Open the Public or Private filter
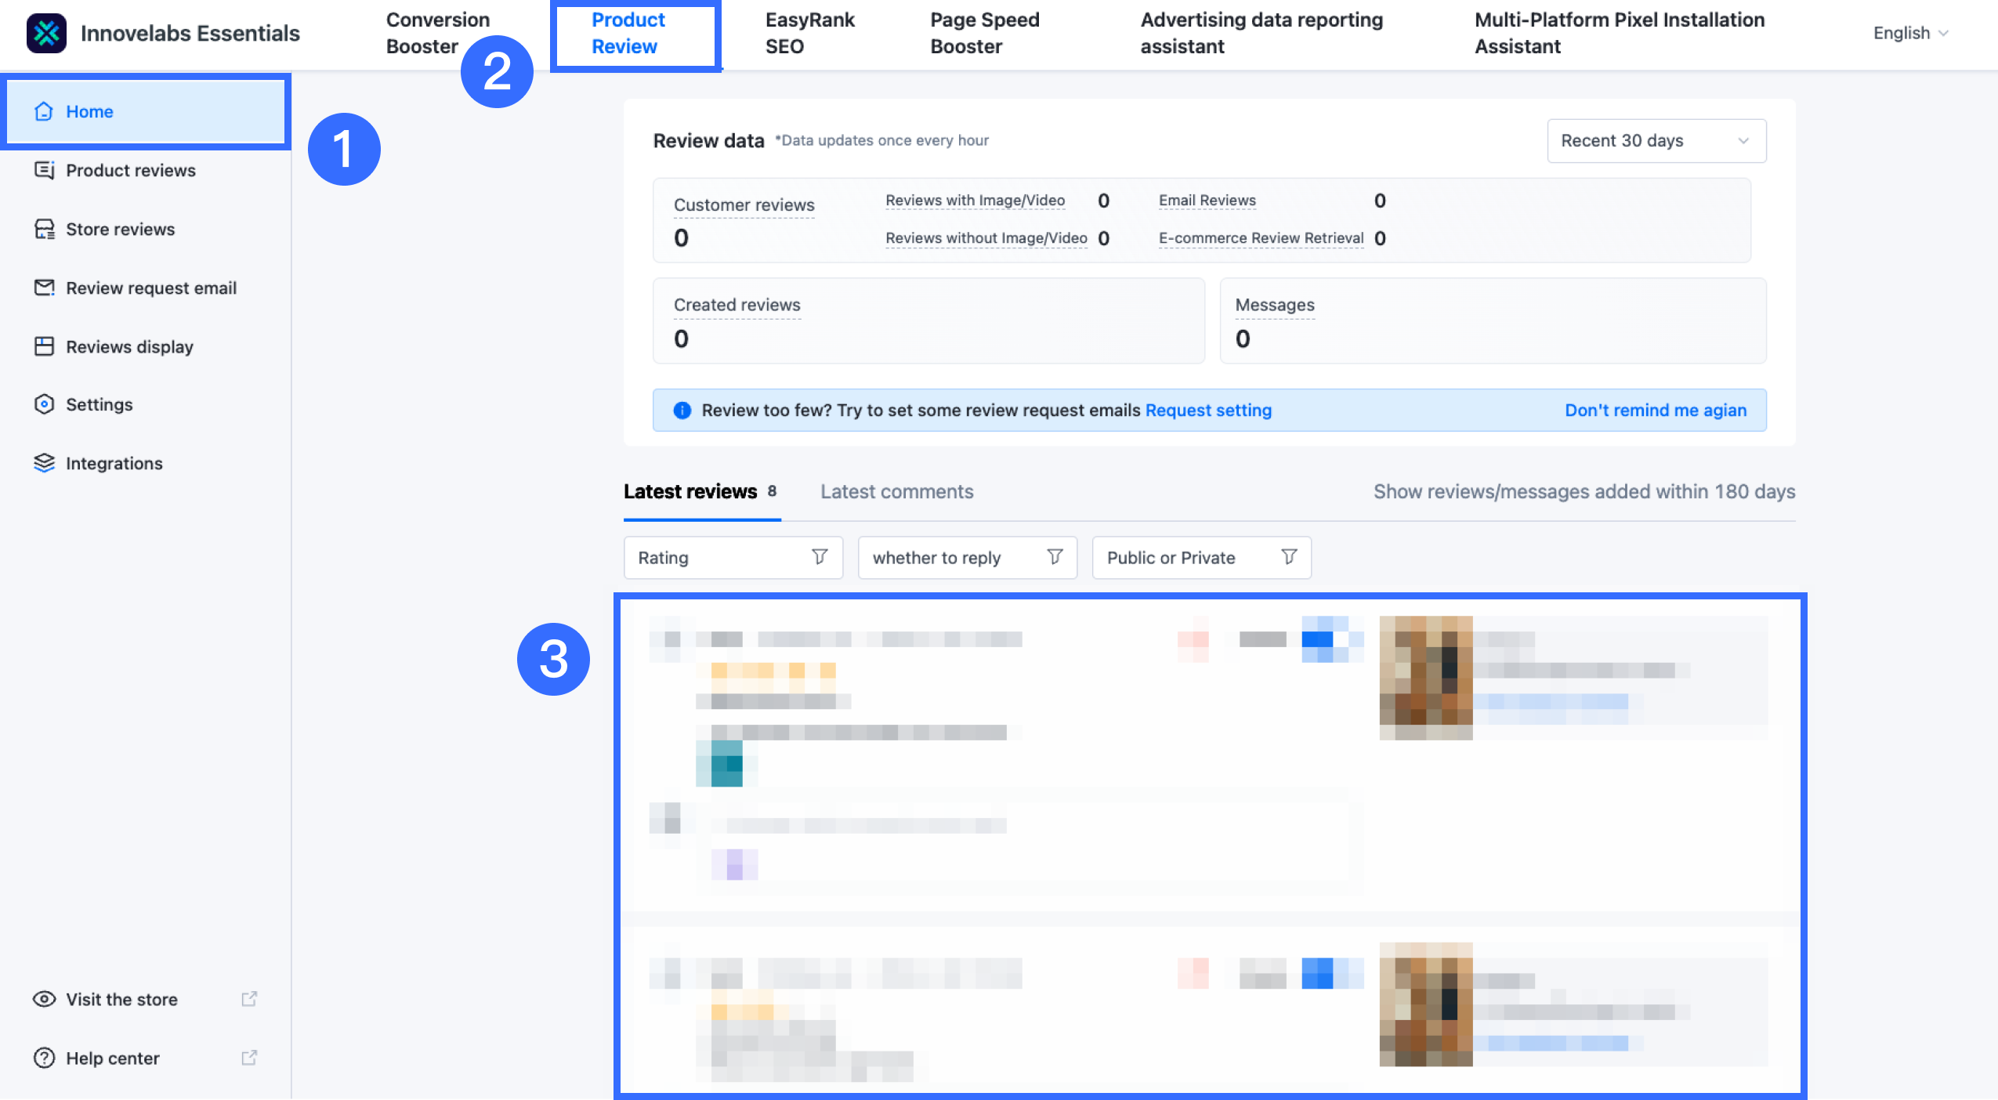 (1200, 558)
